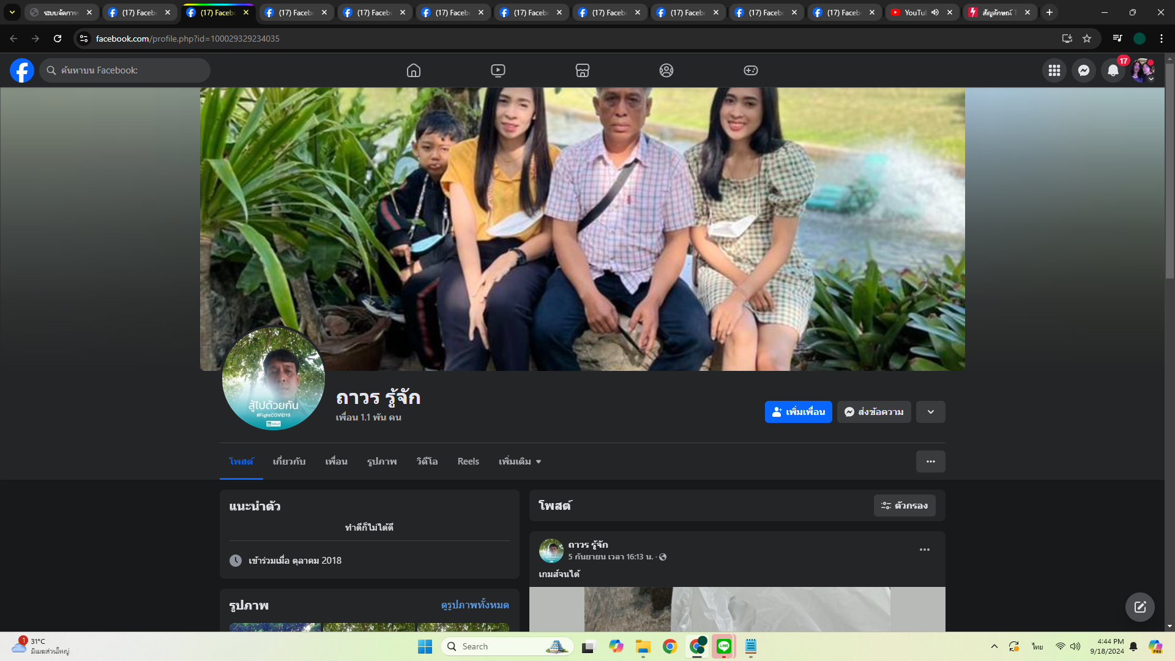1175x661 pixels.
Task: Open the notifications bell with badge 17
Action: coord(1113,70)
